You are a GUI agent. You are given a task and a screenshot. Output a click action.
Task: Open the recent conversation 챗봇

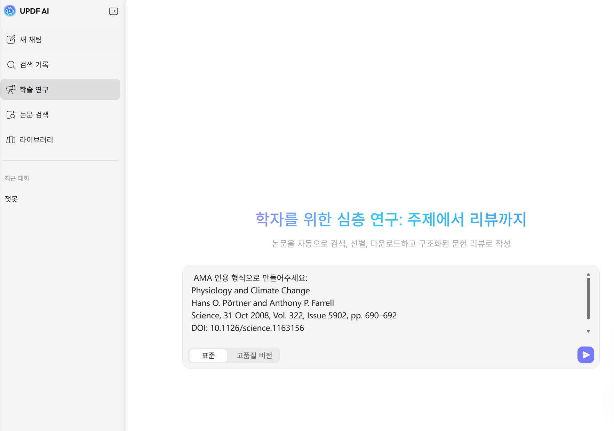click(x=11, y=199)
